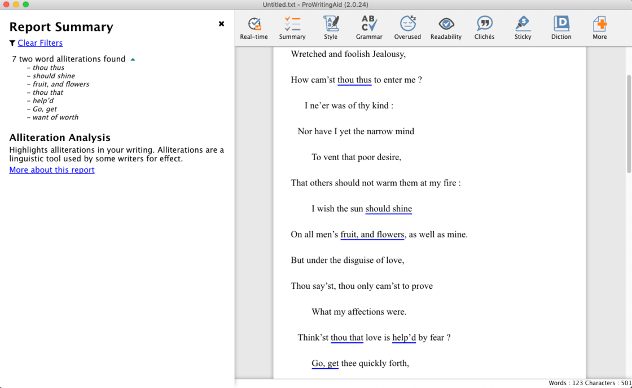
Task: Click underlined 'help'd' in the document
Action: tap(404, 338)
